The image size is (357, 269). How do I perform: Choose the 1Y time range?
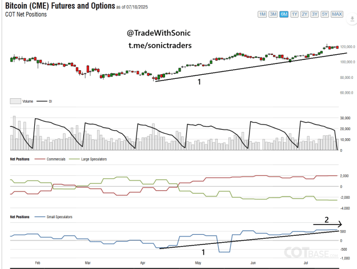pos(294,14)
